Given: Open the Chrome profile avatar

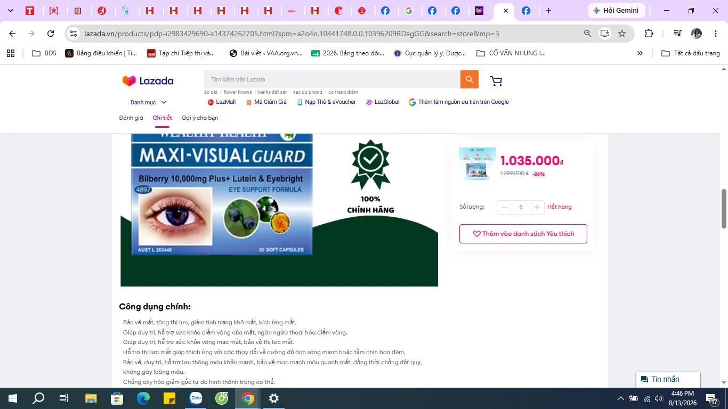Looking at the screenshot, I should [697, 34].
